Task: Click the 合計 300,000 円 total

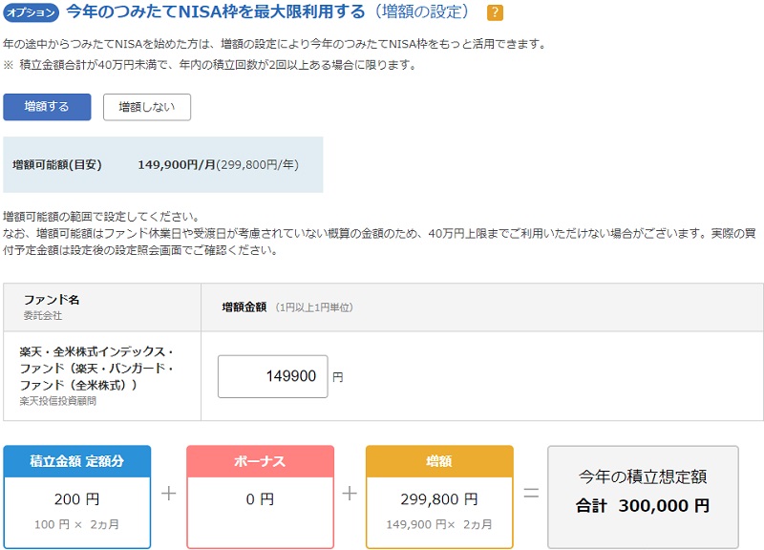Action: tap(643, 506)
